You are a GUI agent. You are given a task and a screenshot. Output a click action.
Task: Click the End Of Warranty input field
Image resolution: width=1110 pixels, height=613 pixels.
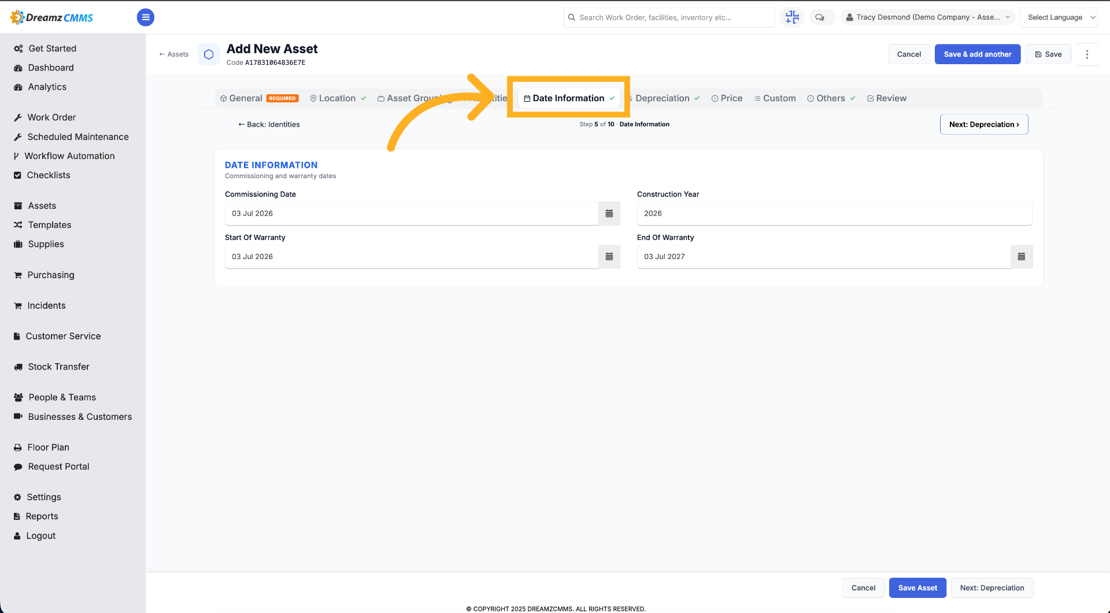point(824,257)
